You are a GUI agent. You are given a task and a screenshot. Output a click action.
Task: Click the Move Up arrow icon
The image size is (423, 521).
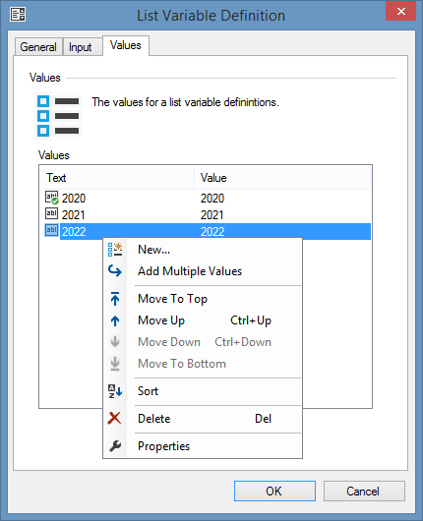[x=115, y=320]
